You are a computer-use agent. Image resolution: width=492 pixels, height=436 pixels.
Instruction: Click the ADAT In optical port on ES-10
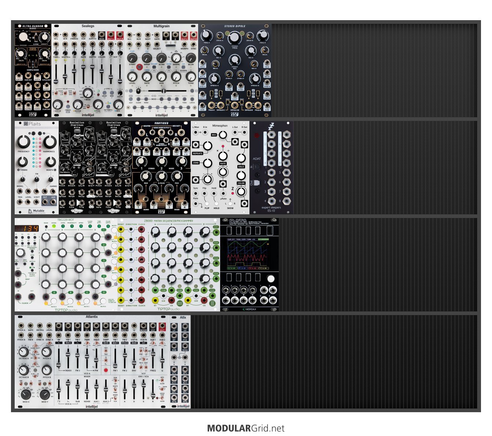(x=257, y=167)
